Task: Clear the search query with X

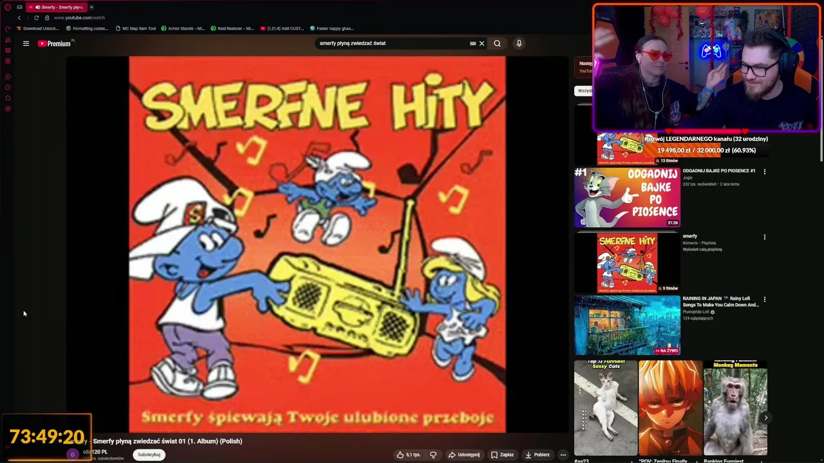Action: (x=482, y=44)
